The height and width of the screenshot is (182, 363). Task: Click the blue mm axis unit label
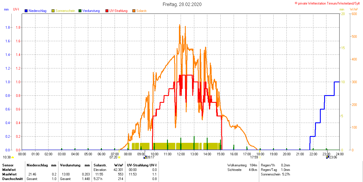pos(6,9)
